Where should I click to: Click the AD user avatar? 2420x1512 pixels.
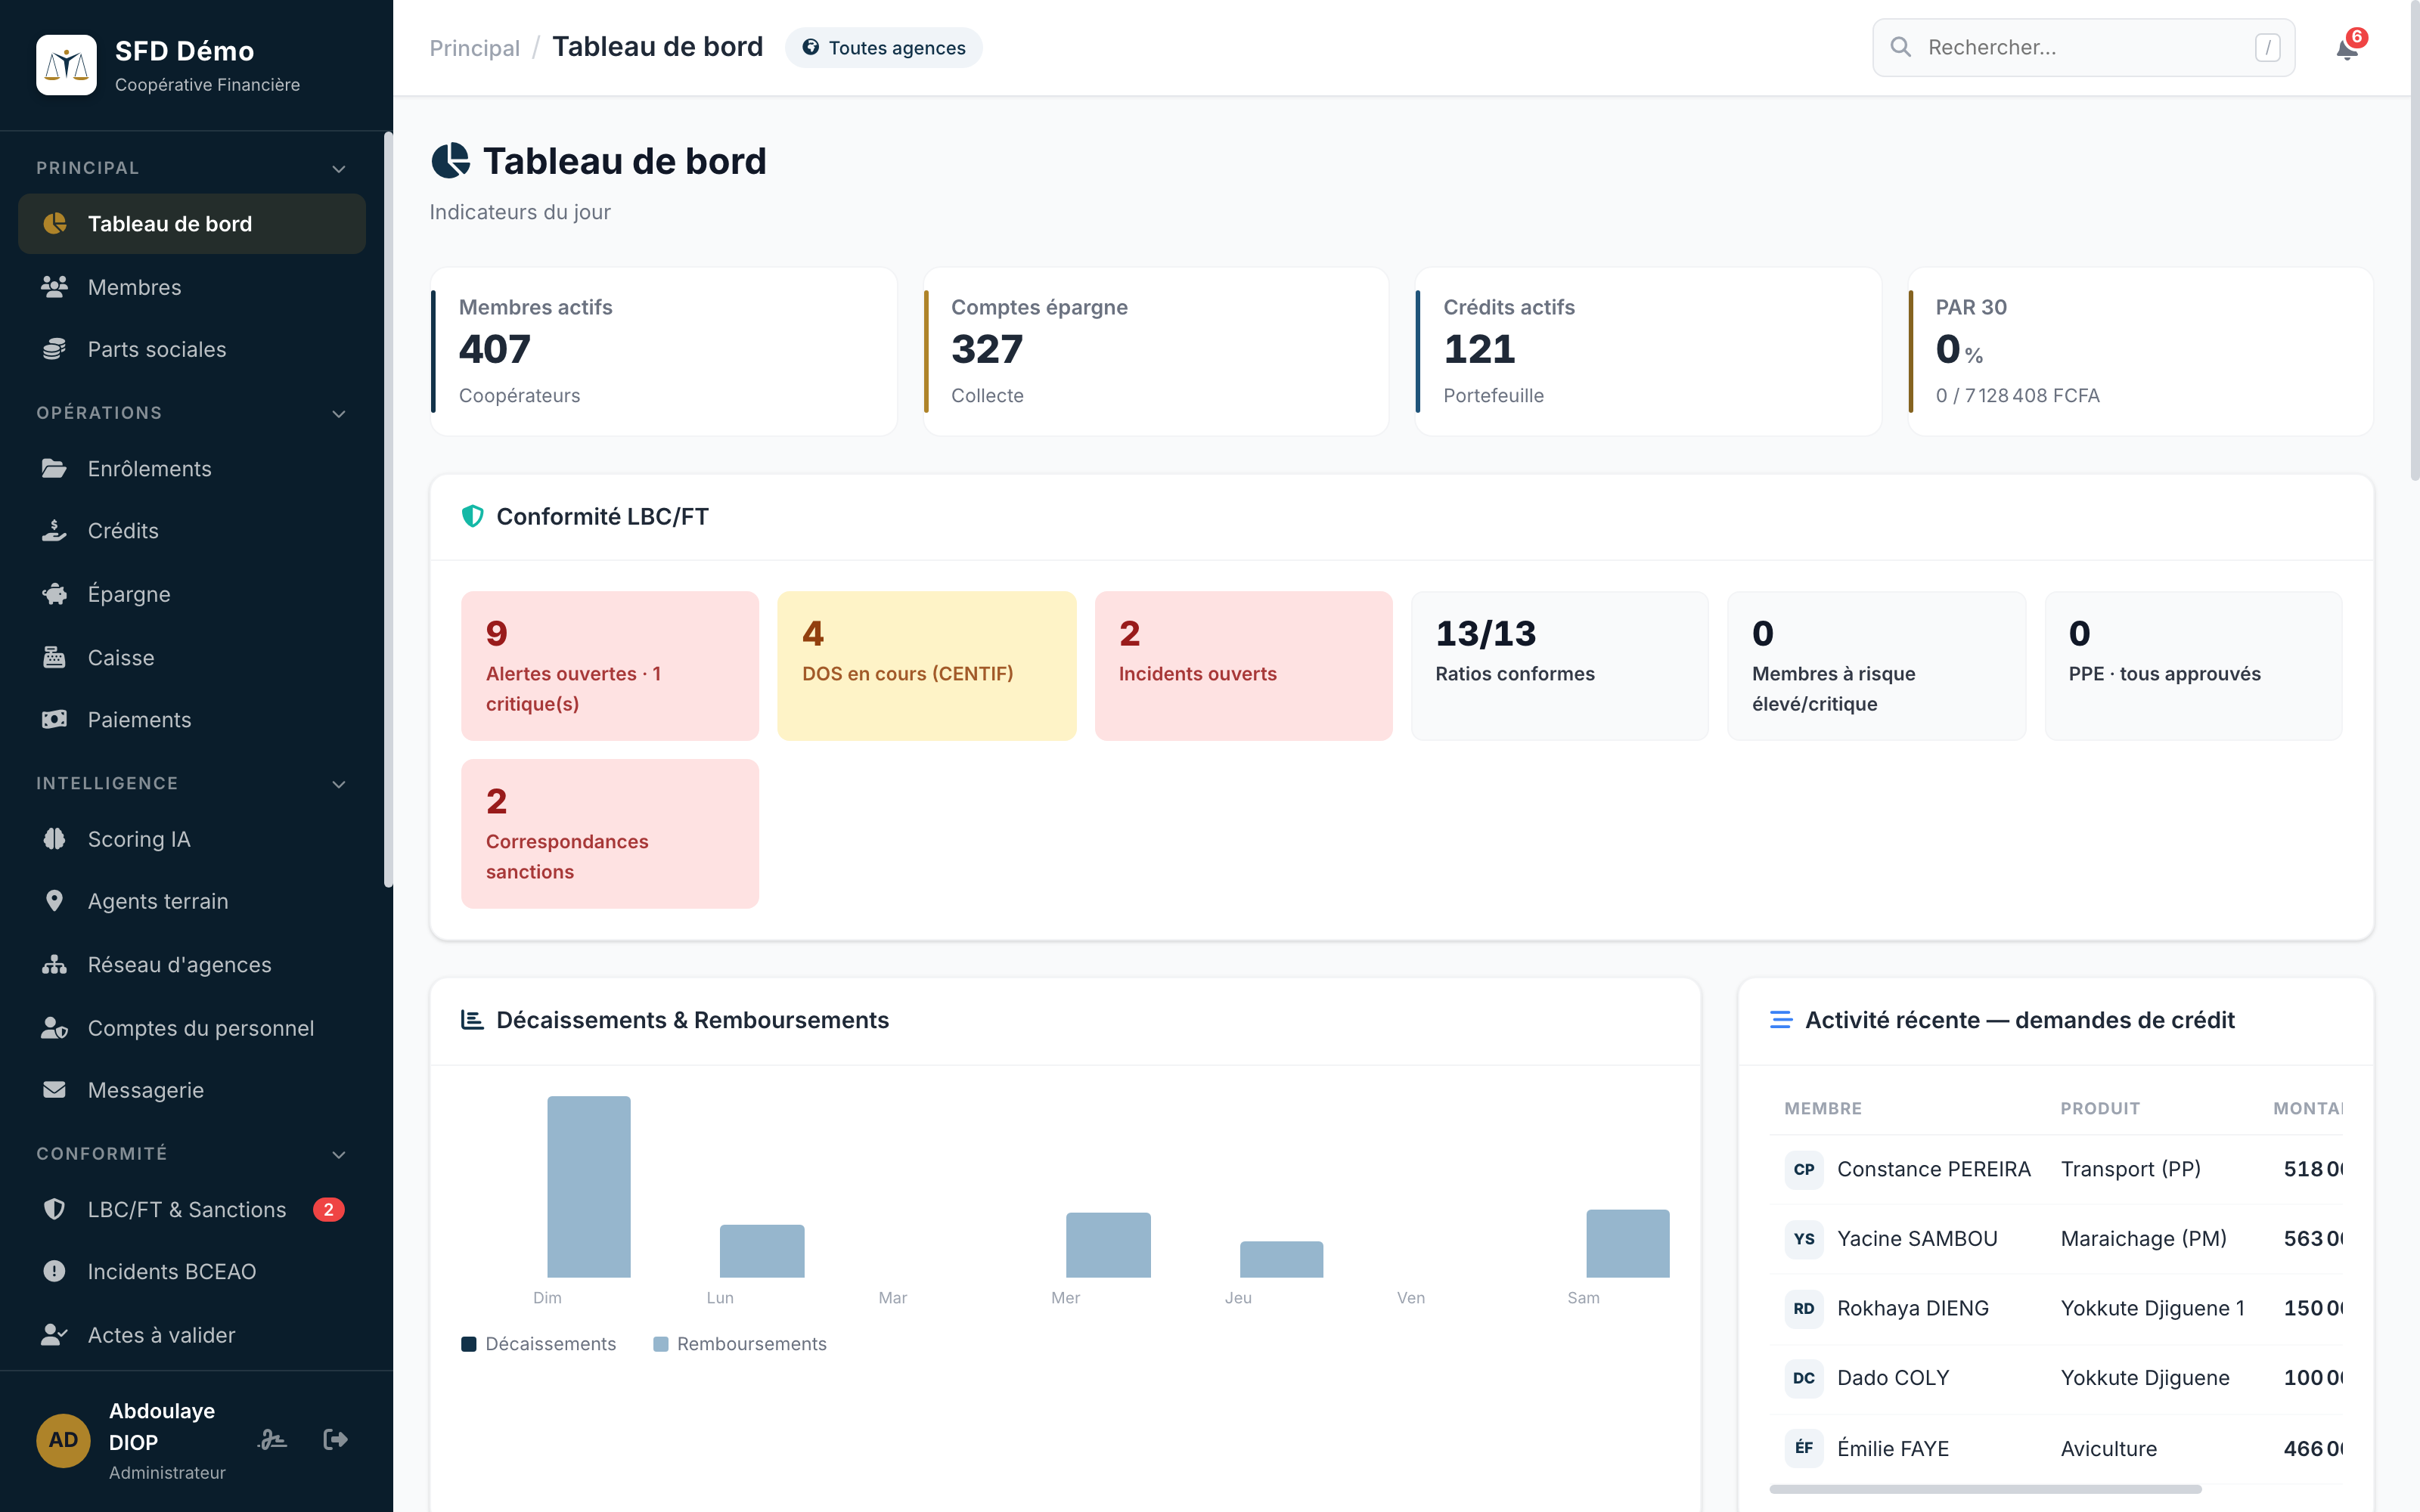63,1440
